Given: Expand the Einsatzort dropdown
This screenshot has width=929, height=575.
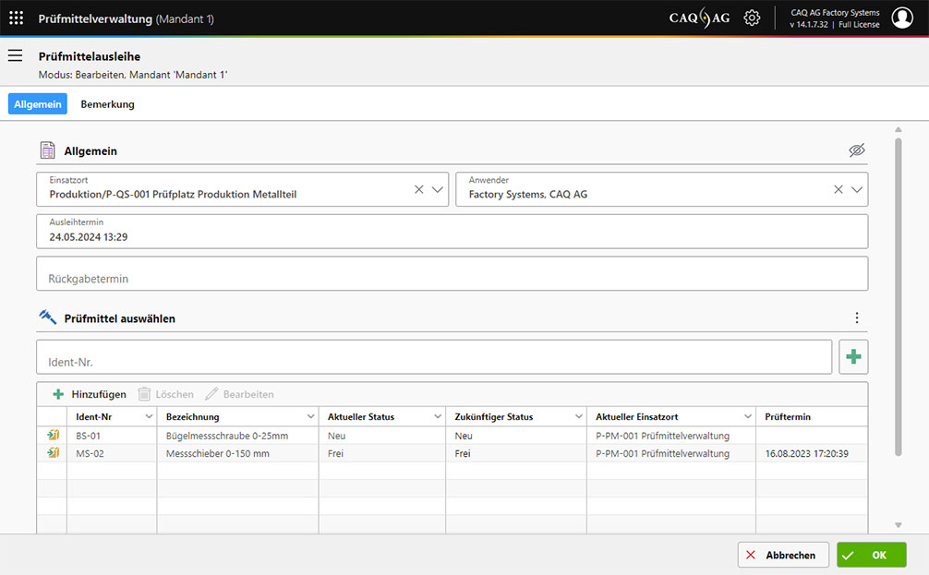Looking at the screenshot, I should (438, 189).
